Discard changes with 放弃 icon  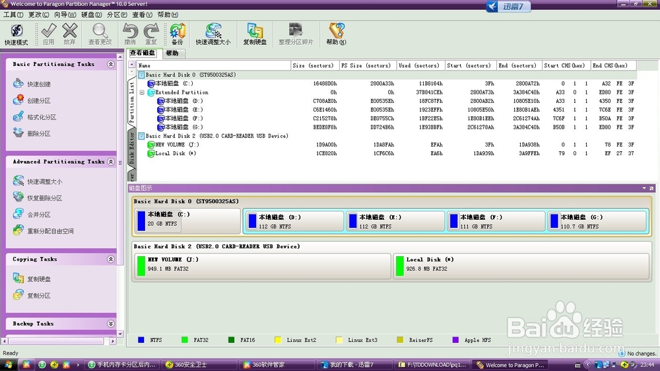69,34
